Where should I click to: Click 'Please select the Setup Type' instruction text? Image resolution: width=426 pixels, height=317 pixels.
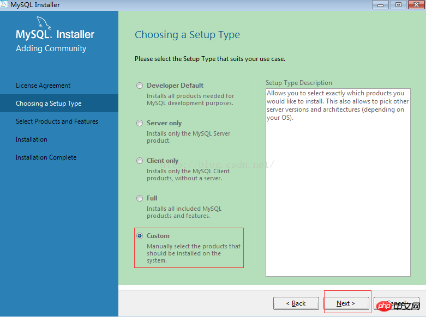click(x=210, y=59)
